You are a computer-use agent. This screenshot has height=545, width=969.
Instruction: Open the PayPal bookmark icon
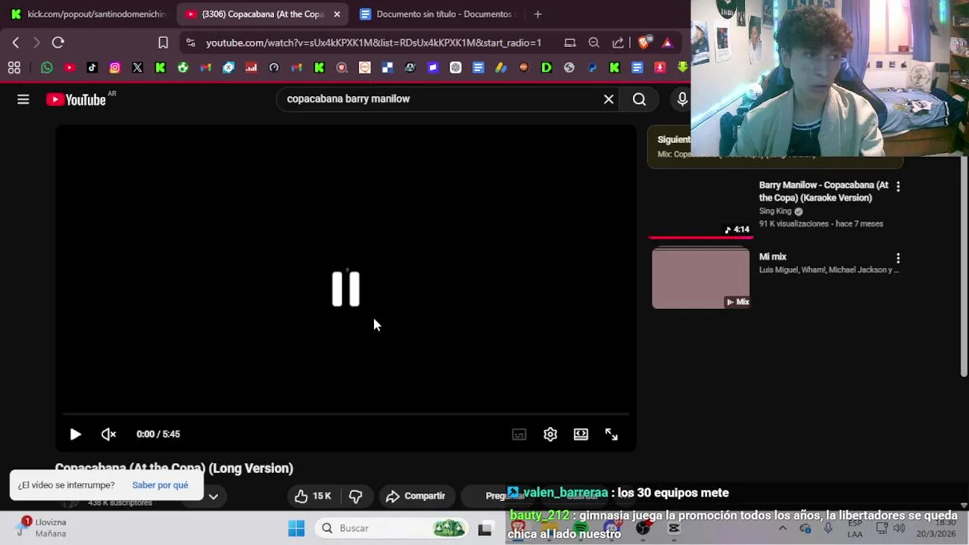pos(592,67)
